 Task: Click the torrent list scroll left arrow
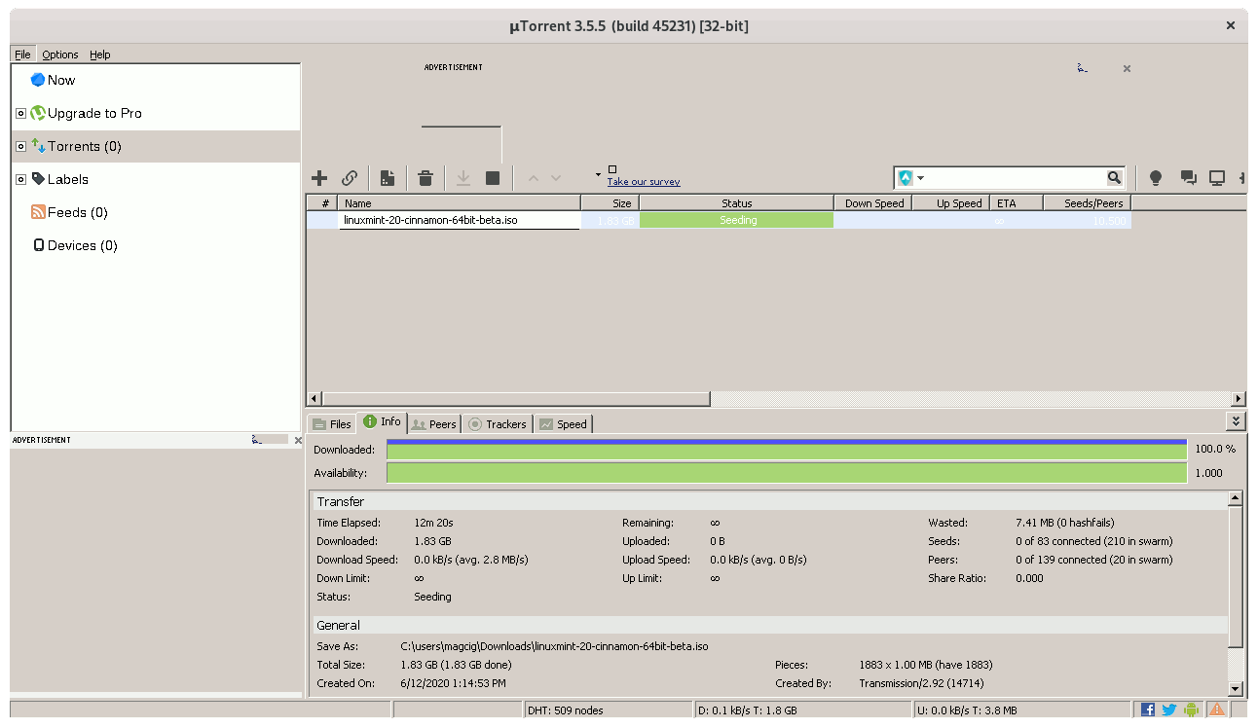click(314, 399)
